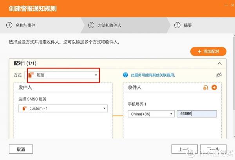235x160 pixels.
Task: Click the test message envelope icon
Action: point(219,75)
